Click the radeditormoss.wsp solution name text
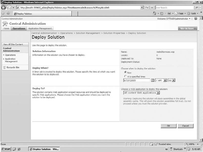This screenshot has height=152, width=203. click(x=165, y=52)
